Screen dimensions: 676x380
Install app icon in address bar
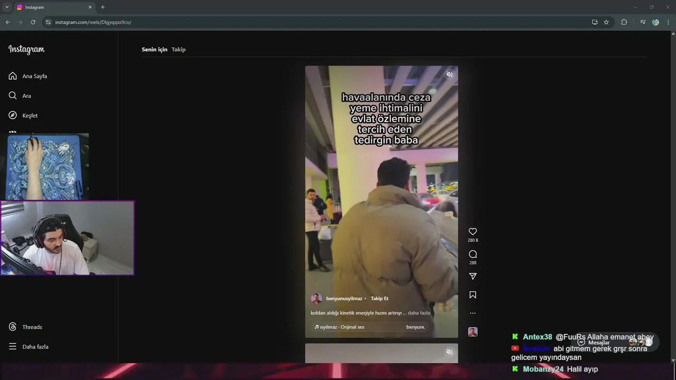coord(595,22)
